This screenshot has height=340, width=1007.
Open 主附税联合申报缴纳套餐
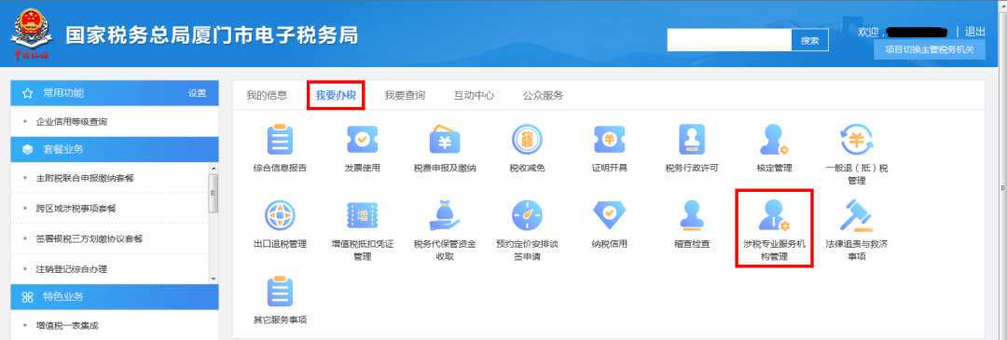(85, 178)
